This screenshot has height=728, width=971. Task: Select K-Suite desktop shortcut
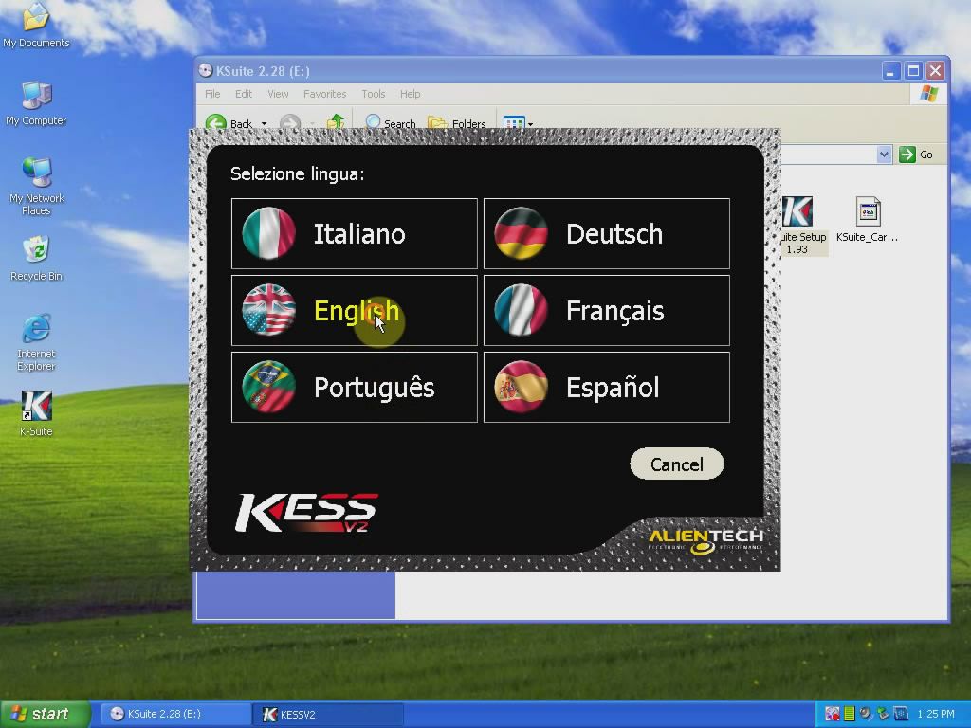(x=36, y=413)
